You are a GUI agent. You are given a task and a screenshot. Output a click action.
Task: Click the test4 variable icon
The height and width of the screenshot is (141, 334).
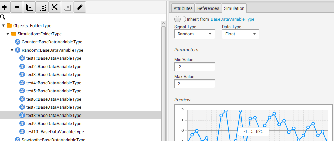[x=22, y=83]
